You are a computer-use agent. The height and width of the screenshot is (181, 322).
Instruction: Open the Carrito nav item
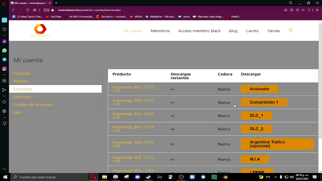click(x=252, y=31)
